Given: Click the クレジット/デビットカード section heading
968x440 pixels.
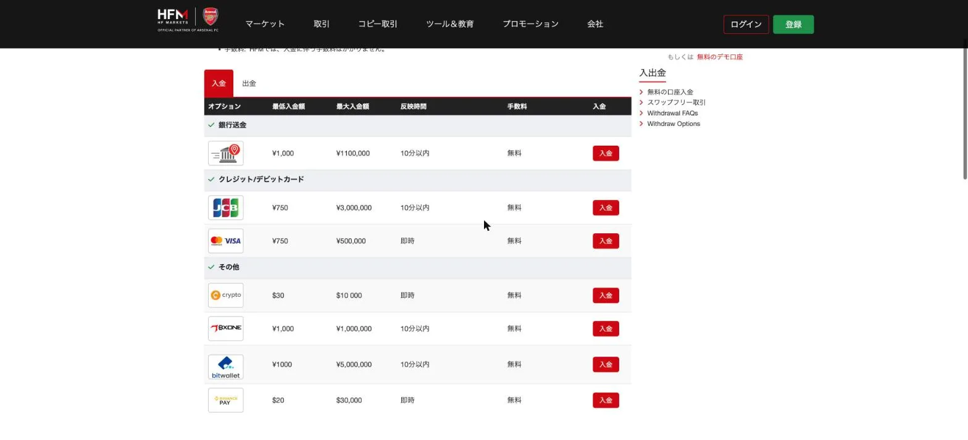Looking at the screenshot, I should pyautogui.click(x=261, y=180).
